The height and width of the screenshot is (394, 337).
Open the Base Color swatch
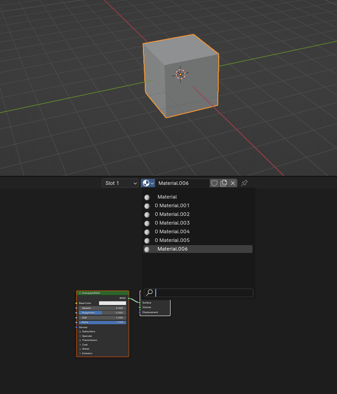point(112,303)
